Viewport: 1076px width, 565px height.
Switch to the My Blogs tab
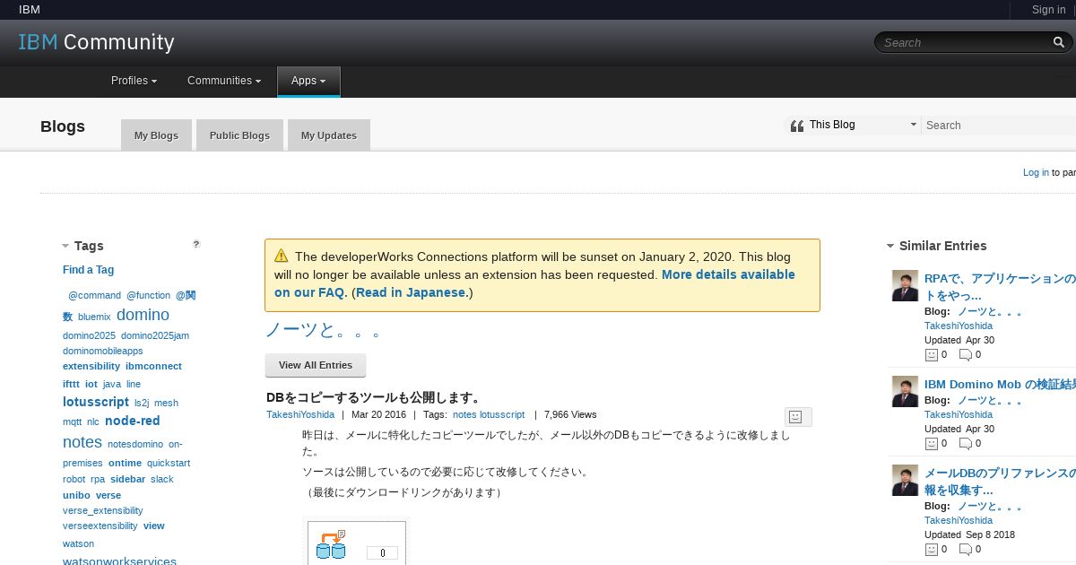(156, 135)
